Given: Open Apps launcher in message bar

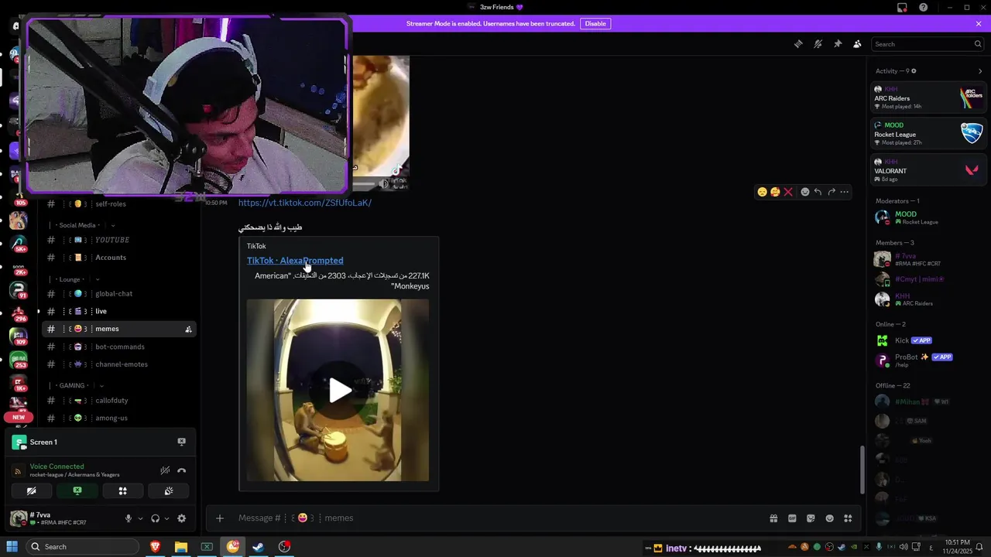Looking at the screenshot, I should tap(849, 518).
